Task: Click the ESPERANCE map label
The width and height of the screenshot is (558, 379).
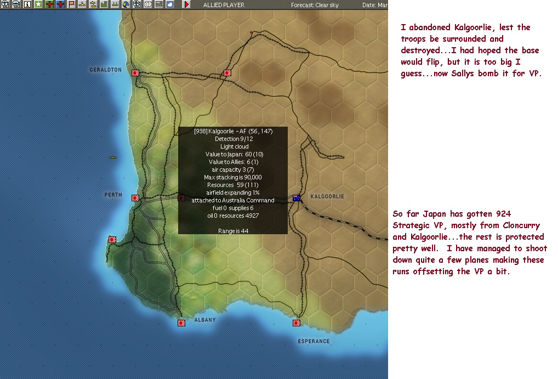Action: click(314, 341)
